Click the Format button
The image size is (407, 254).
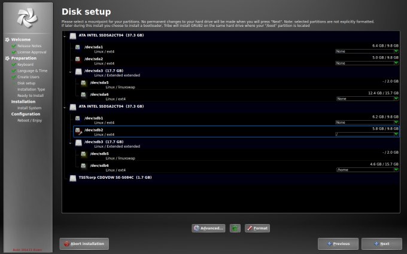coord(257,228)
